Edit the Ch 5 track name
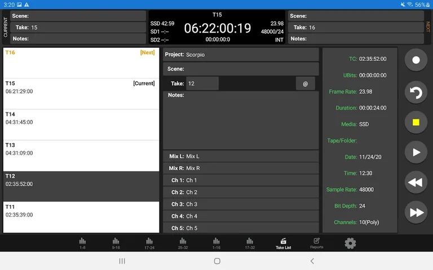Screen dimensions: 433x270 241,228
